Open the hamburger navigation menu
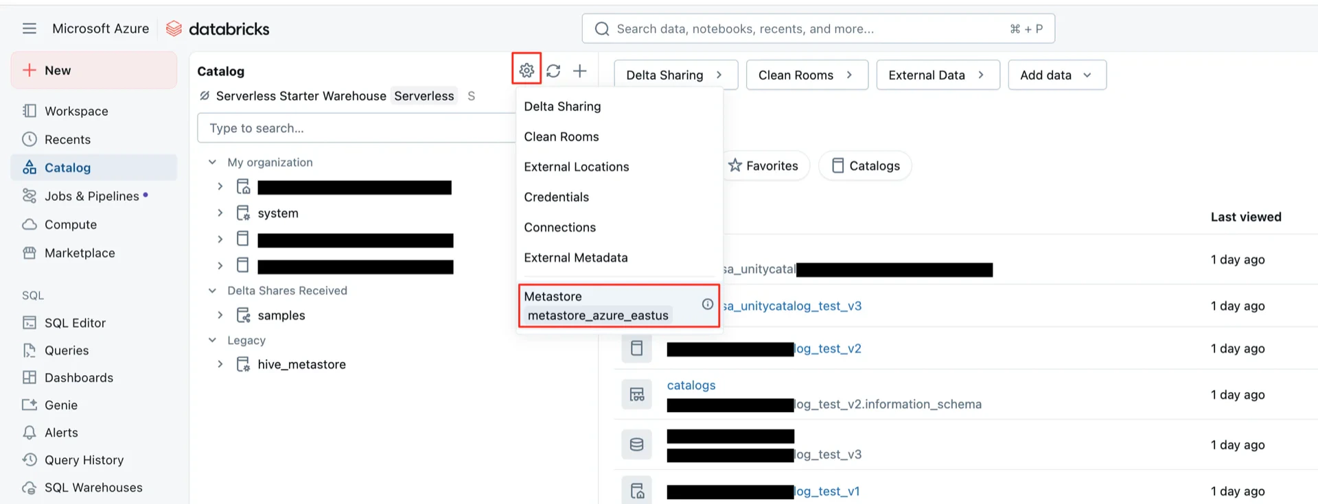The image size is (1318, 504). tap(30, 28)
